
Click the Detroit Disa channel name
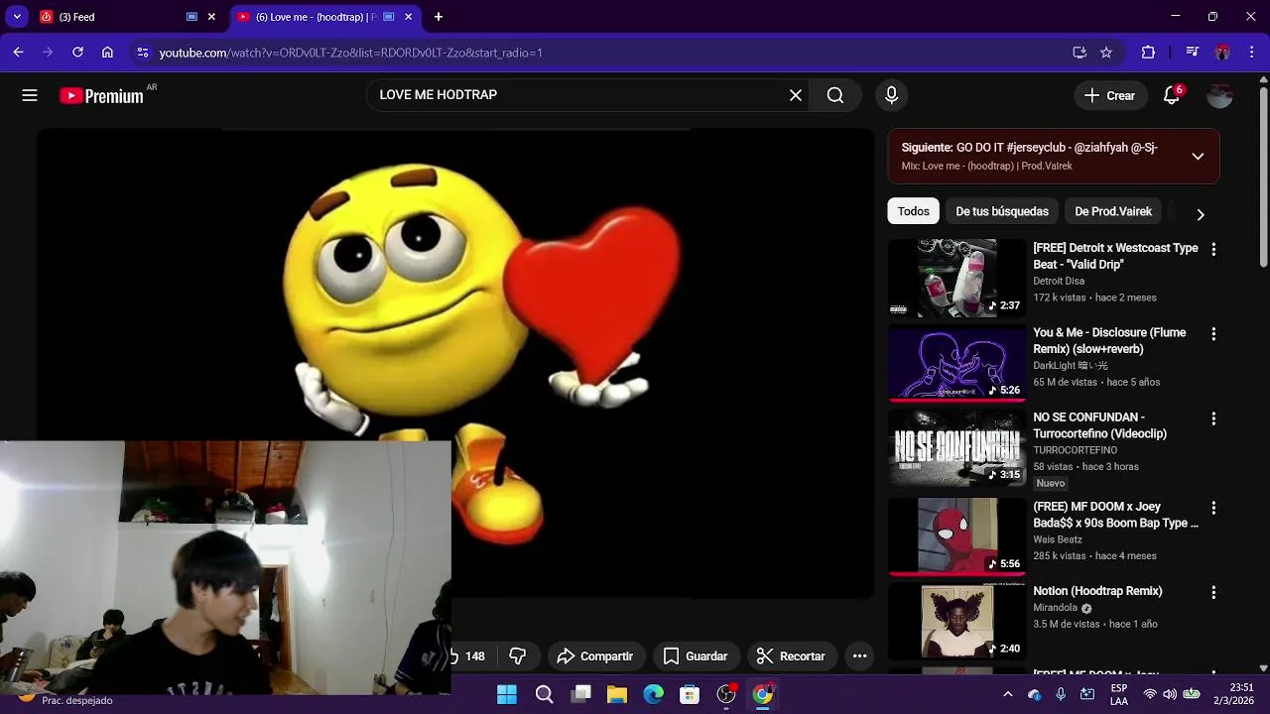pyautogui.click(x=1059, y=281)
